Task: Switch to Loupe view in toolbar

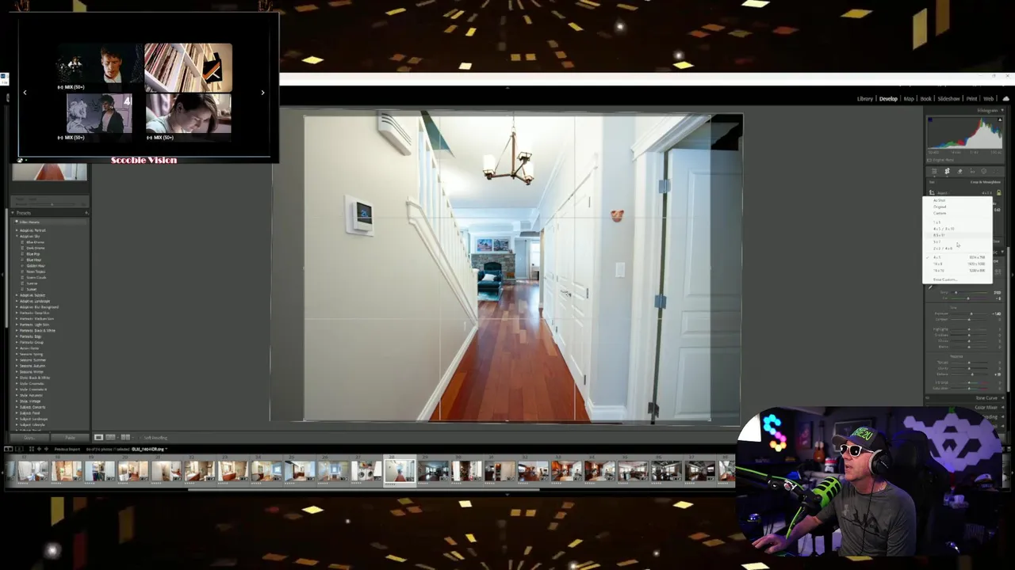Action: (x=98, y=437)
